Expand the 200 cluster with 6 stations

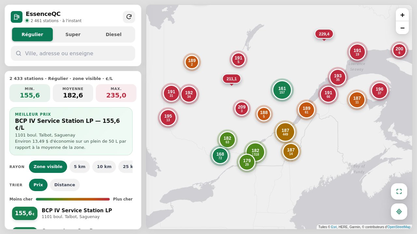pos(399,50)
